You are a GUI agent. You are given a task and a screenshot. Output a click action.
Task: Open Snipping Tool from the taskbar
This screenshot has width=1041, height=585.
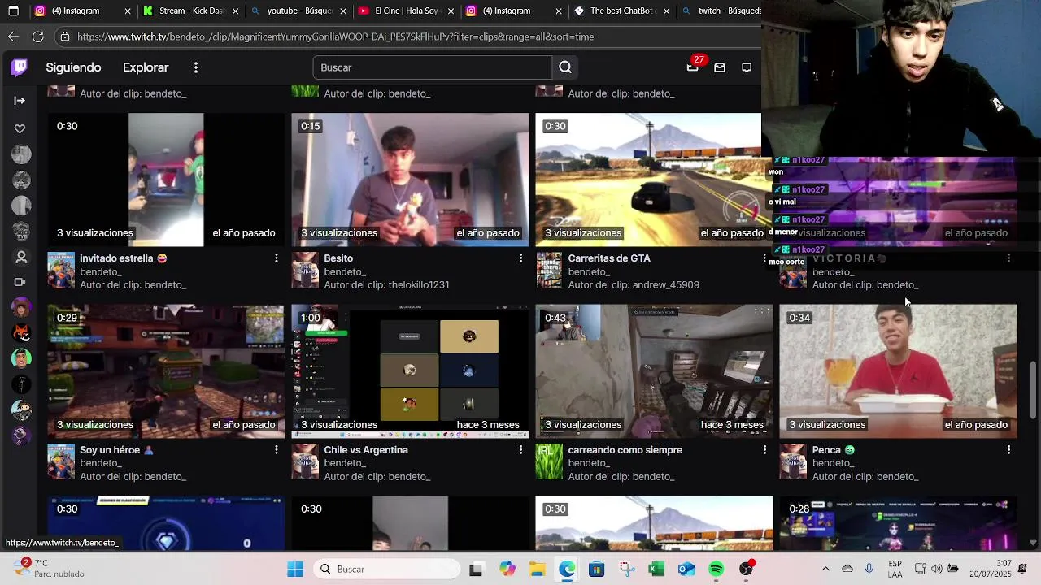pyautogui.click(x=626, y=570)
